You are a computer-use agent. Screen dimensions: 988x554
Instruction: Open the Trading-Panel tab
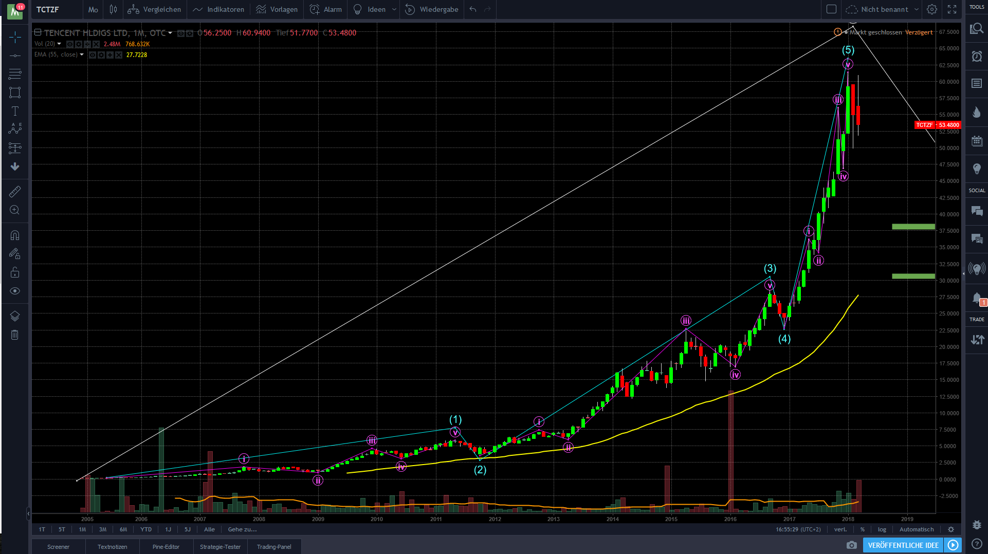tap(274, 547)
